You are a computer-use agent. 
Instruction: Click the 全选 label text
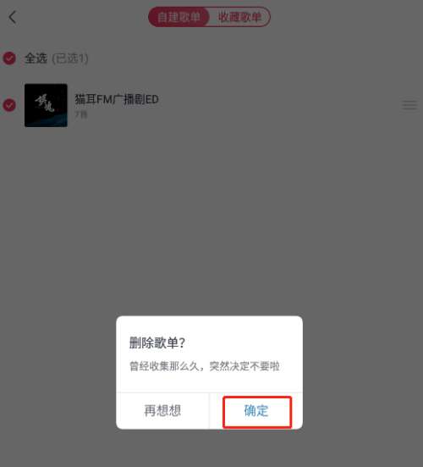click(x=36, y=58)
